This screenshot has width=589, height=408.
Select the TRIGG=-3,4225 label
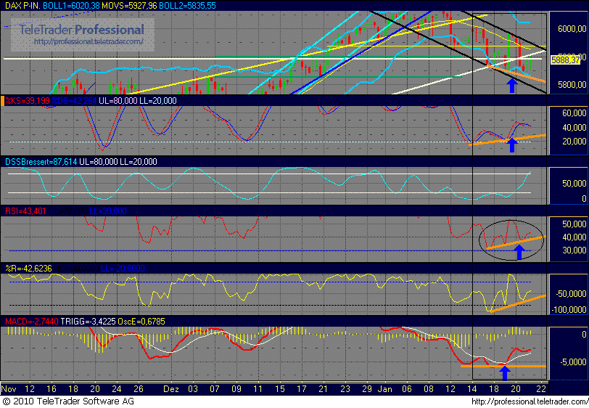click(88, 322)
